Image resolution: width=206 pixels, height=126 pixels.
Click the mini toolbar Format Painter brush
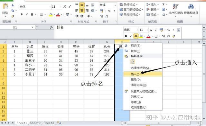[x=174, y=36]
